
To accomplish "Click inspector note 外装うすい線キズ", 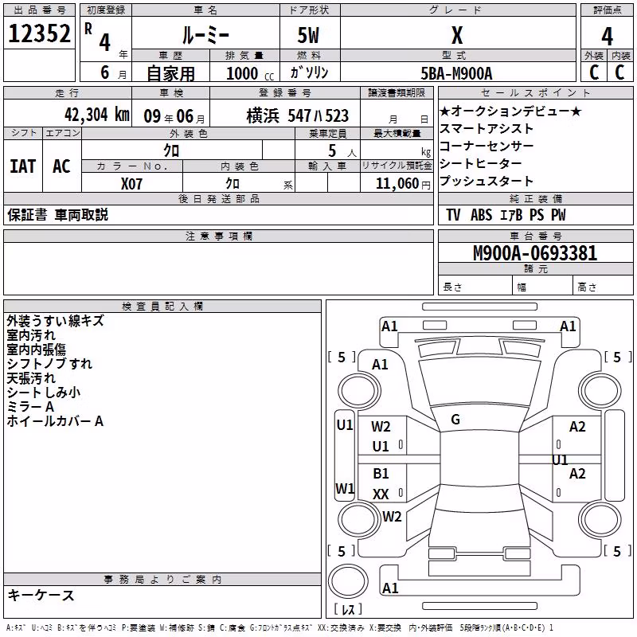I will click(55, 321).
